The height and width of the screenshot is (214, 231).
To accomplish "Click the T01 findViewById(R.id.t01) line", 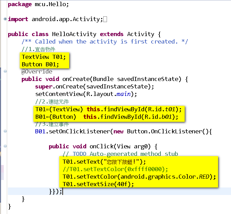I will (x=109, y=110).
